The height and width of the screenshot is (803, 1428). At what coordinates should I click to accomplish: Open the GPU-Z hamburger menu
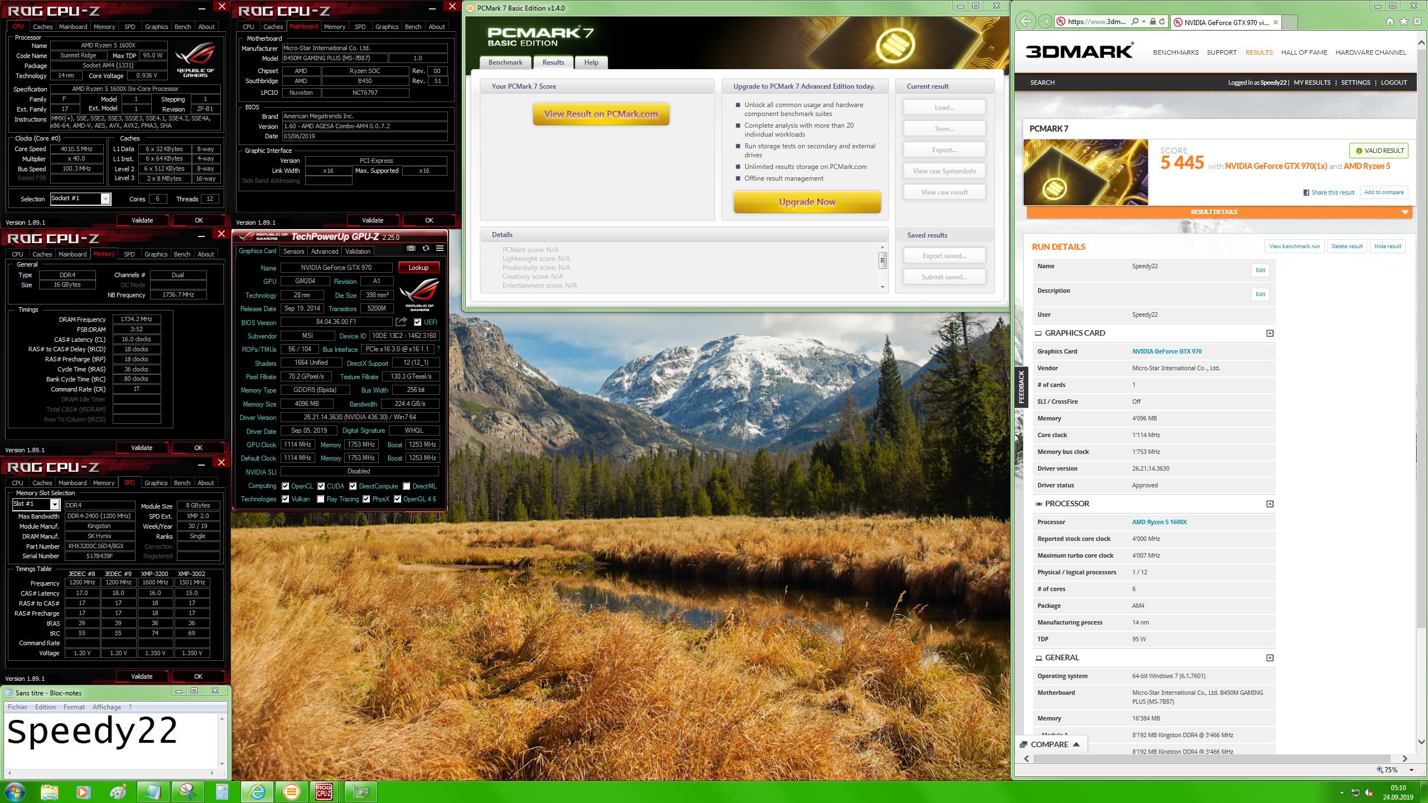(440, 248)
